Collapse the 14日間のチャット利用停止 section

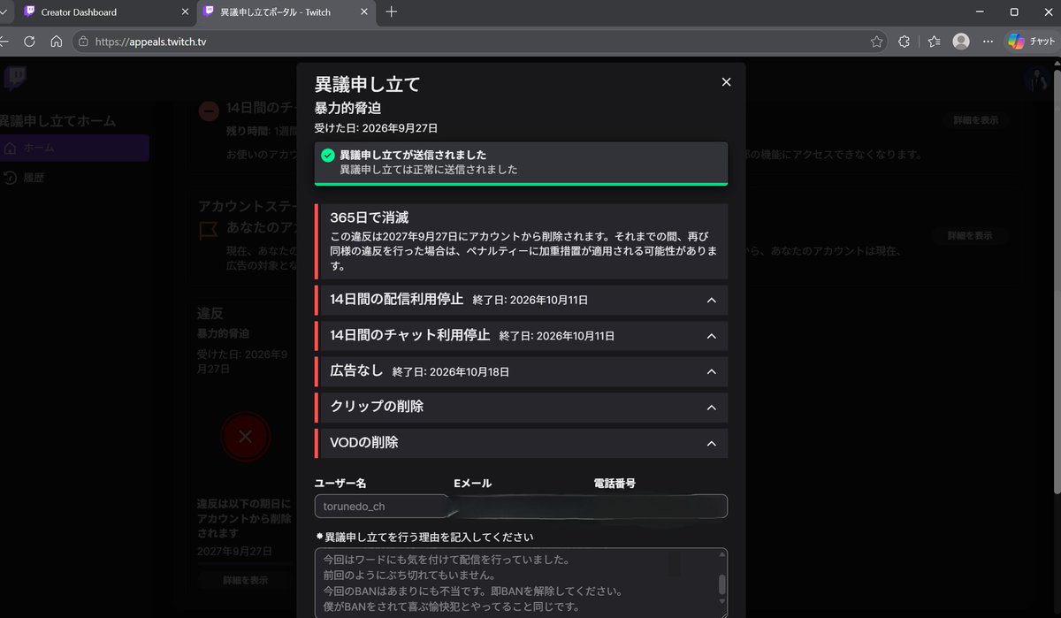(x=711, y=336)
